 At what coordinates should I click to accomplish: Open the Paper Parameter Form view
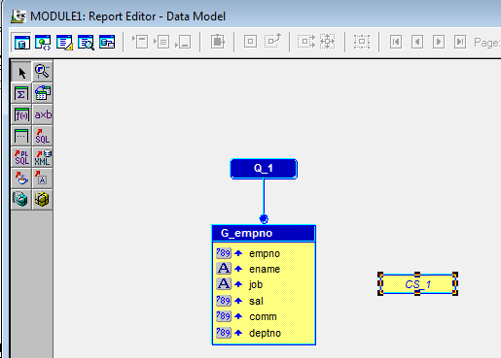pos(107,43)
